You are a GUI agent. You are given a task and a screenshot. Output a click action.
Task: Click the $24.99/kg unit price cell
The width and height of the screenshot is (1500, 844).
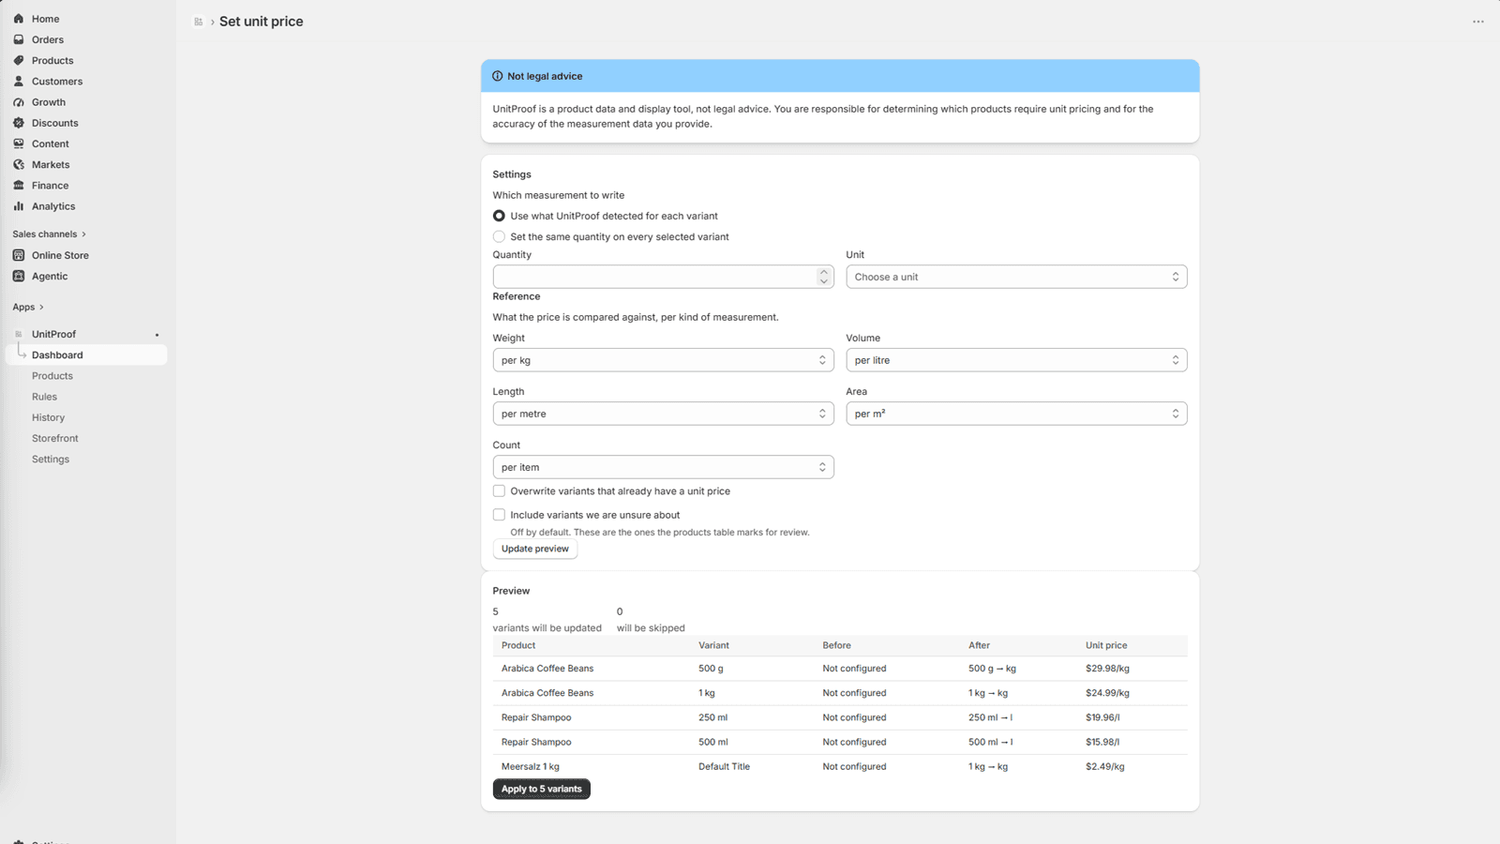pos(1107,693)
